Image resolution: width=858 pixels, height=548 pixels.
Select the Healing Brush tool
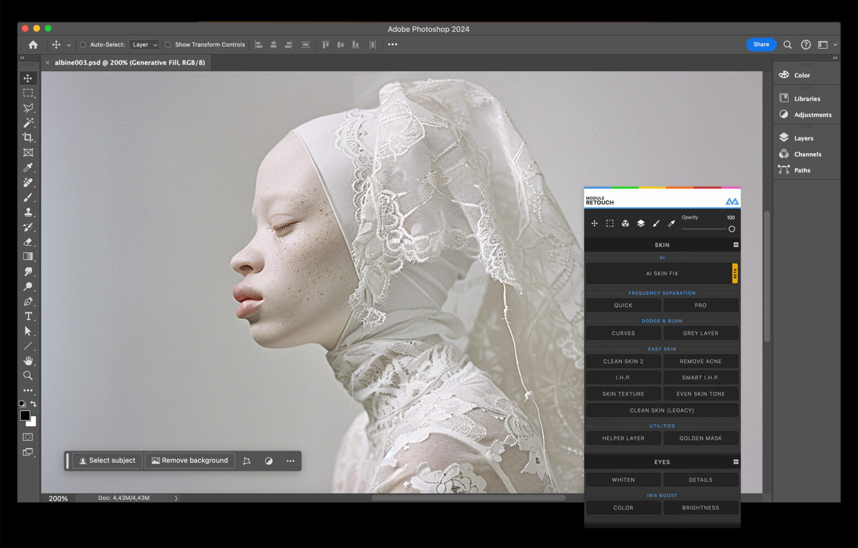[28, 182]
